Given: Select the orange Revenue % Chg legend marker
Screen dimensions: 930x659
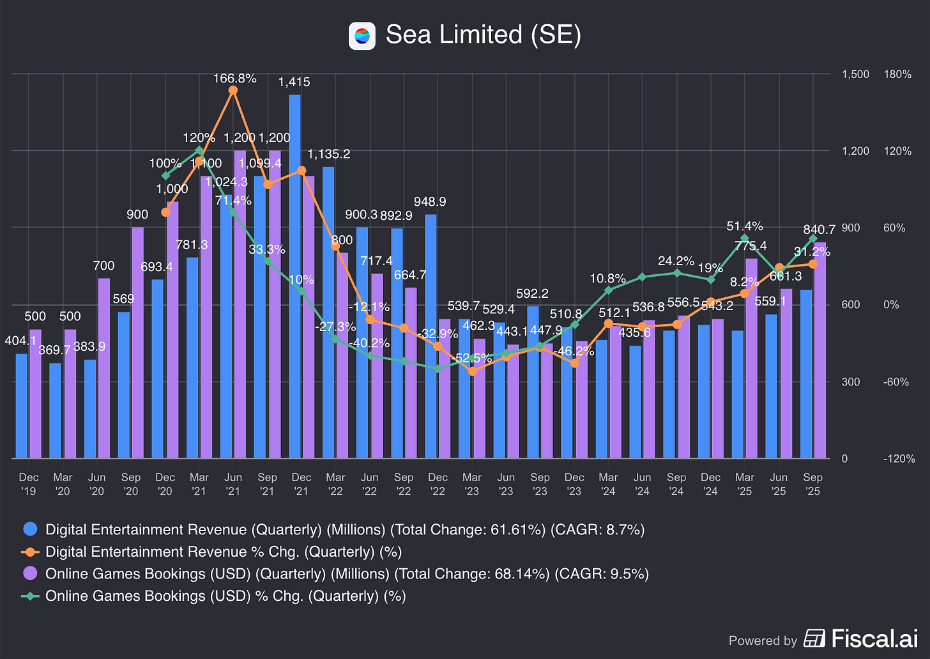Looking at the screenshot, I should click(x=31, y=552).
